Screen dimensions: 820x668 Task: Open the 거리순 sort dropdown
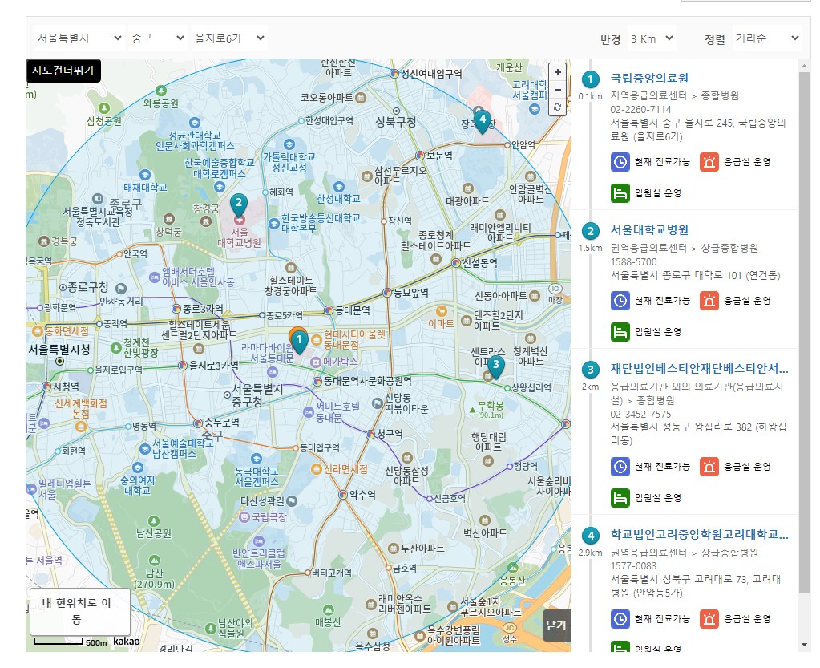click(x=767, y=38)
